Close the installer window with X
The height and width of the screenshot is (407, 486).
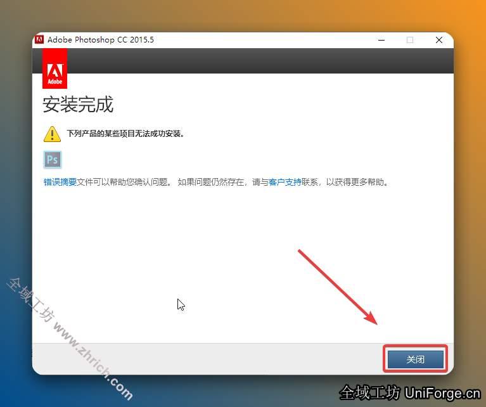tap(439, 40)
